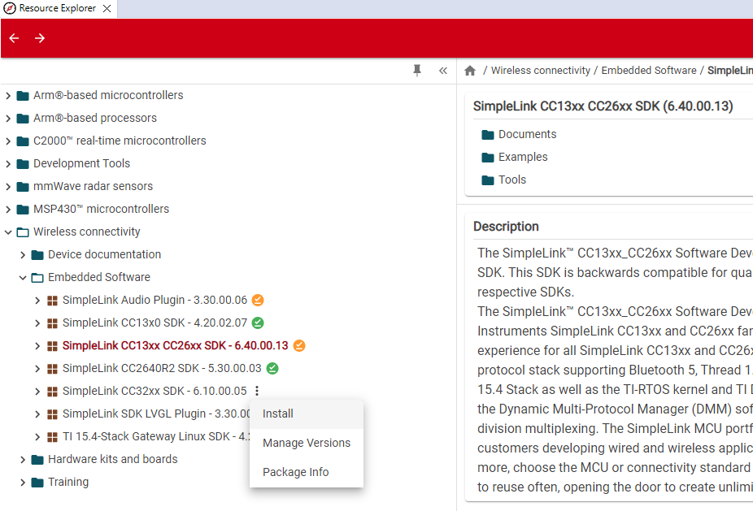Click the forward navigation arrow
The image size is (753, 511).
[x=39, y=37]
